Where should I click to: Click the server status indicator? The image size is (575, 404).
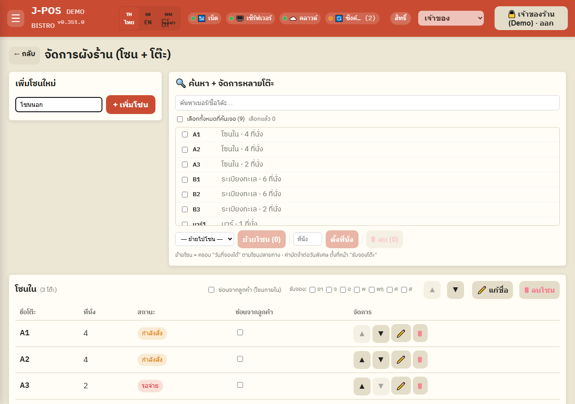(x=250, y=18)
